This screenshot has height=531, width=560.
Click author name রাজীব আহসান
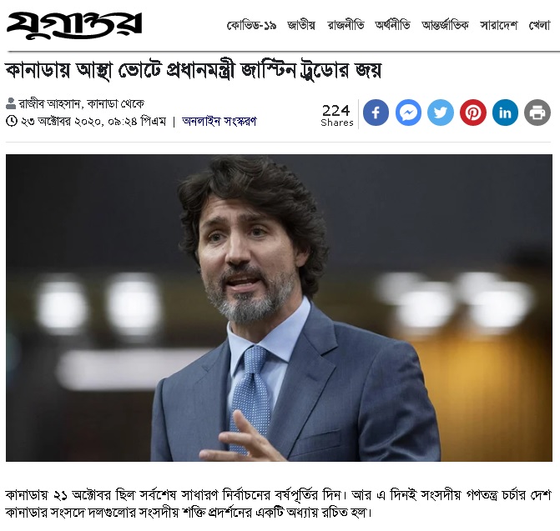50,103
